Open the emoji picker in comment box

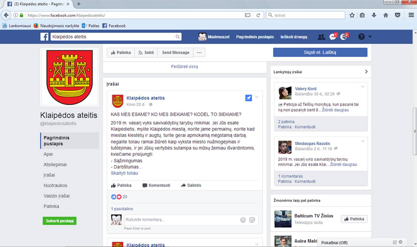pyautogui.click(x=243, y=220)
